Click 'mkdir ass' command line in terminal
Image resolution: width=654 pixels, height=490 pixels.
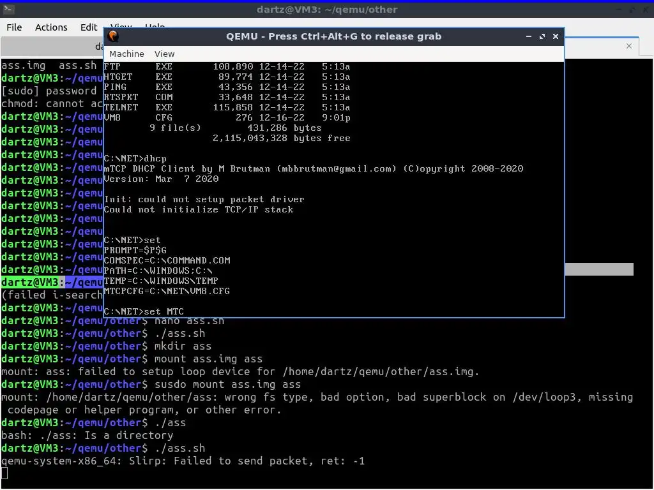pos(107,346)
